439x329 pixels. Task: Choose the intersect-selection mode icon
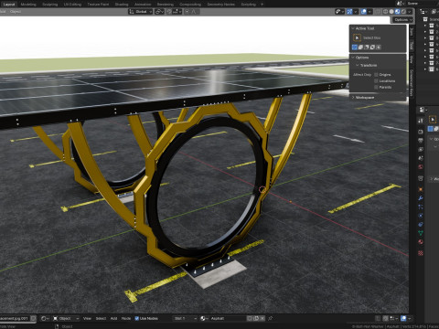pyautogui.click(x=379, y=48)
